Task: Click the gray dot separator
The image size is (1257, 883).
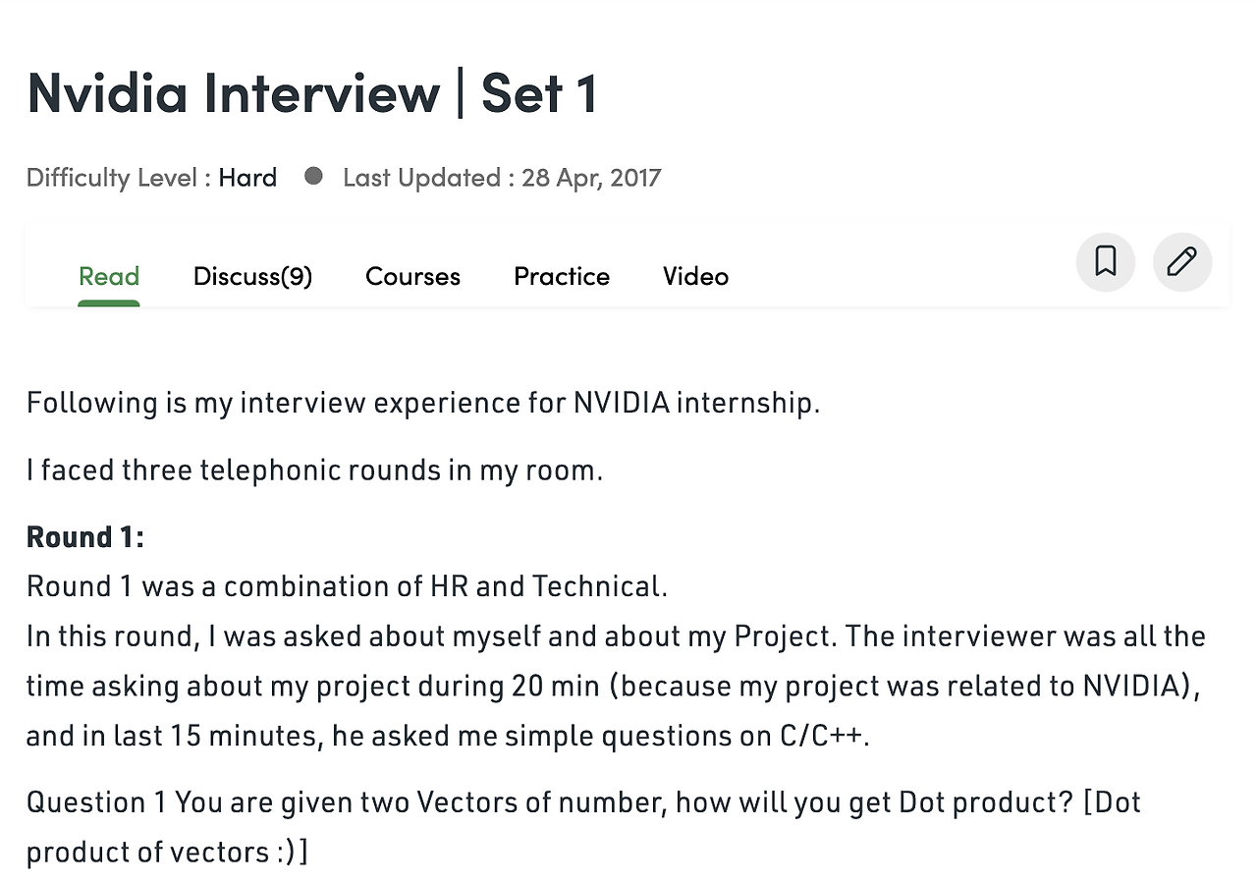Action: (x=313, y=177)
